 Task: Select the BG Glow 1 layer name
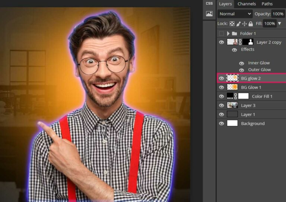[251, 87]
